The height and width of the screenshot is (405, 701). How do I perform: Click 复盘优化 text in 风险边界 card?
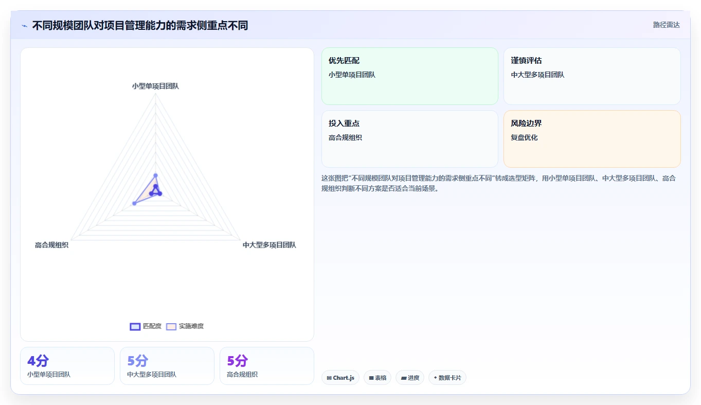524,138
